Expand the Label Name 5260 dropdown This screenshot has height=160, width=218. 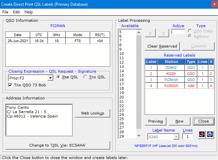[176, 137]
